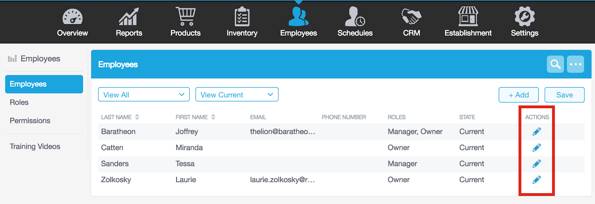Go to Overview tab label

point(73,33)
